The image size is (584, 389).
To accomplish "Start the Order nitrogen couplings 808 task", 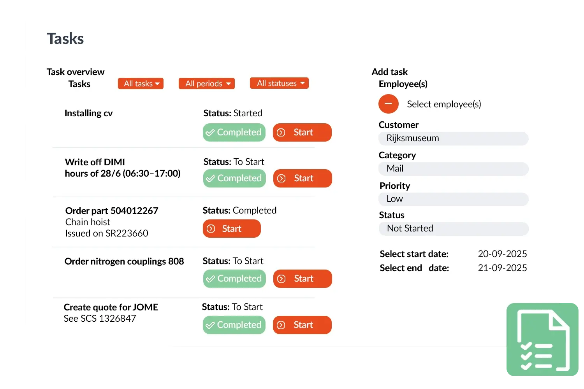I will click(303, 279).
